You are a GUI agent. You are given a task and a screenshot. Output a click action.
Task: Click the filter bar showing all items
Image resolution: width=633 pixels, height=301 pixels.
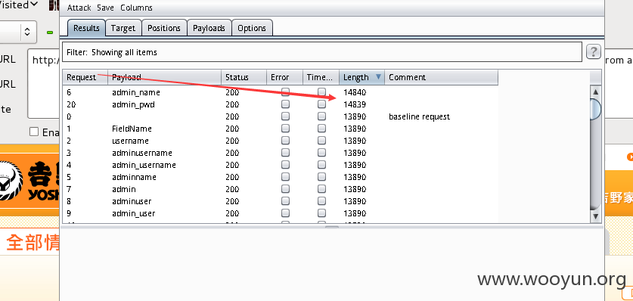pos(321,52)
